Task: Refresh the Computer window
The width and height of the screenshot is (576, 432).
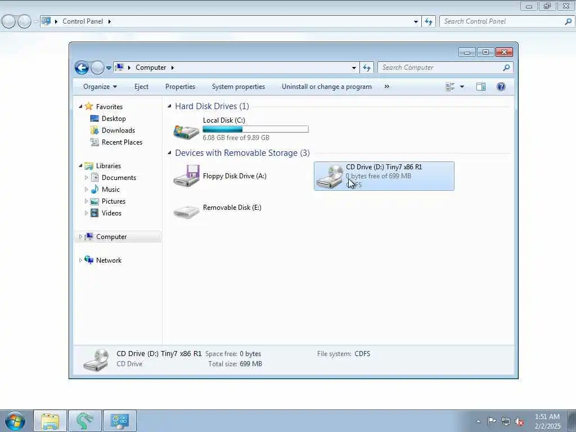Action: coord(367,67)
